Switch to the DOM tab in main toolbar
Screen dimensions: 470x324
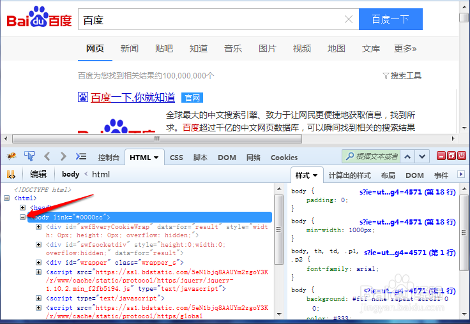pyautogui.click(x=227, y=158)
